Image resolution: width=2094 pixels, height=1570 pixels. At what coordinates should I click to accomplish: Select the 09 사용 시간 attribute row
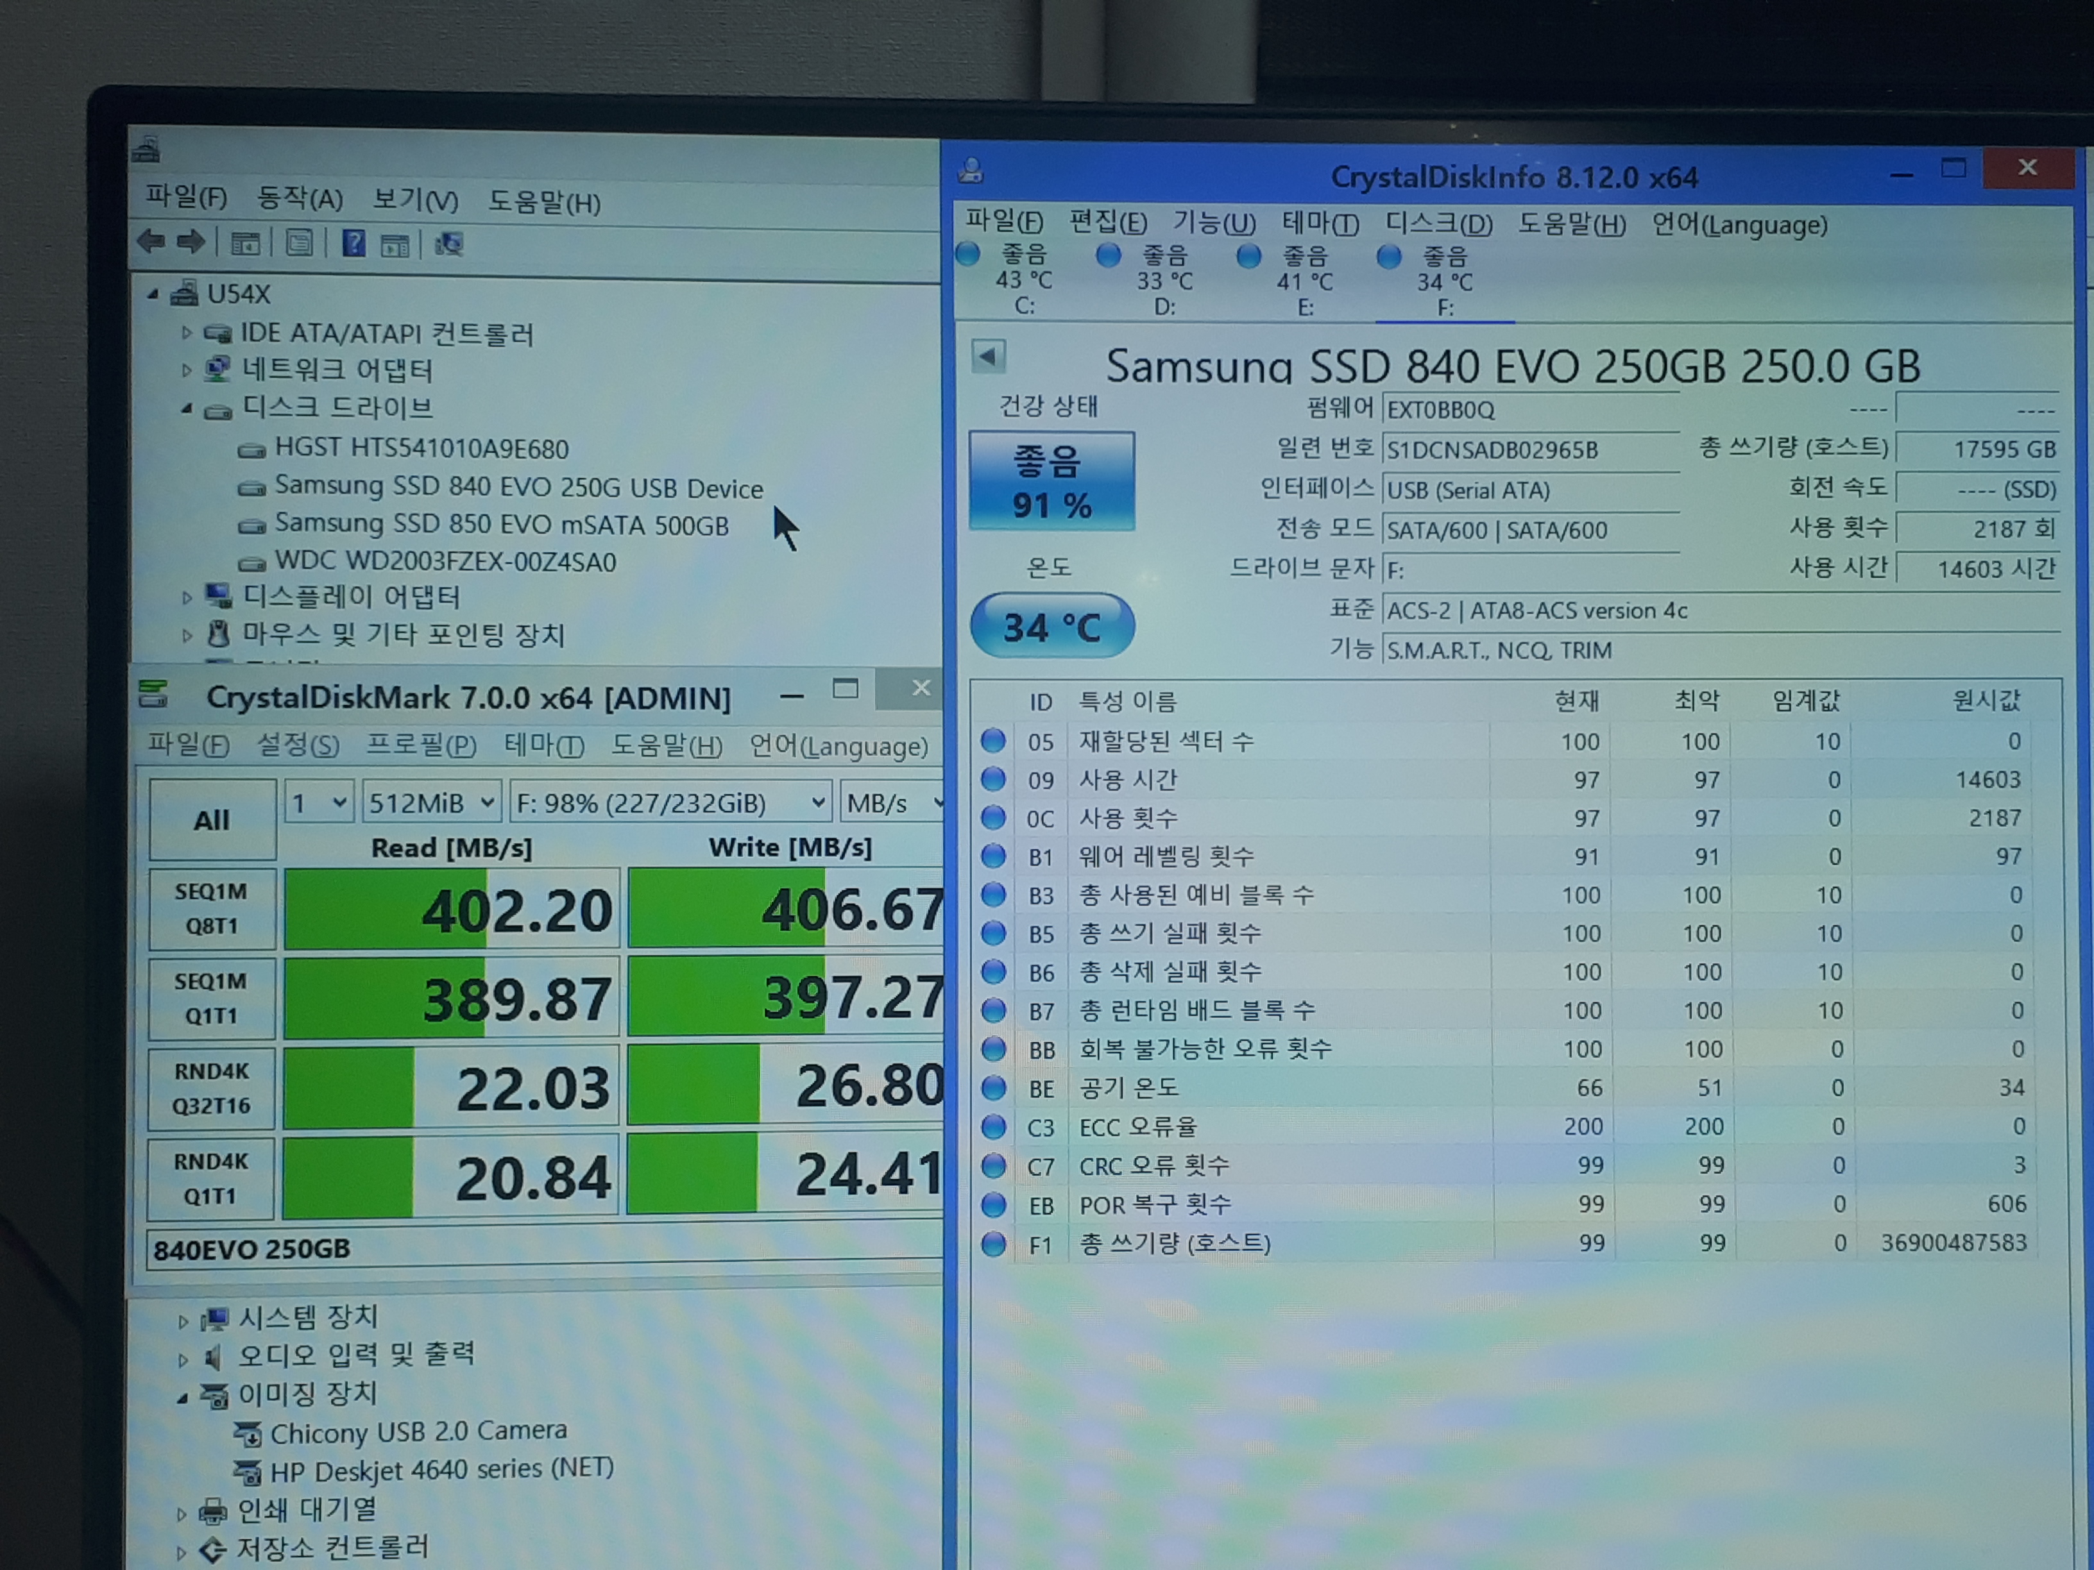click(x=1505, y=779)
